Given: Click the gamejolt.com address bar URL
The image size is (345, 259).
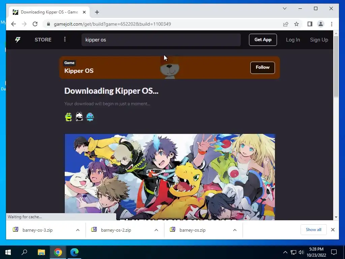Looking at the screenshot, I should (112, 24).
